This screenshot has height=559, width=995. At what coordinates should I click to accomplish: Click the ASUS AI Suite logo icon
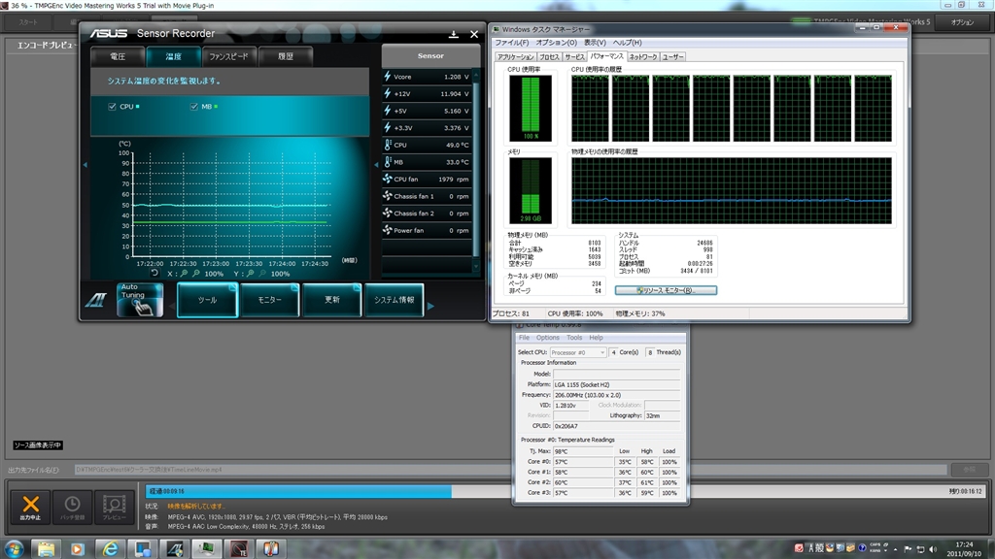click(x=96, y=300)
